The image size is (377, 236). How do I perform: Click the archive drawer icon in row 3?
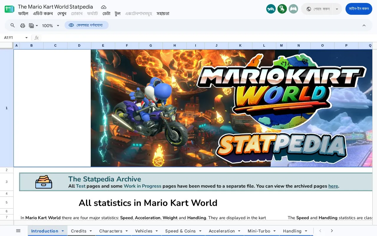pos(44,182)
